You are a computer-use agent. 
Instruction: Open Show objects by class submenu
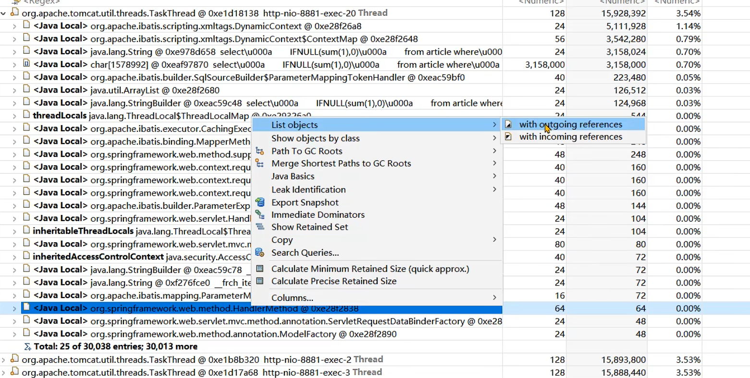[377, 138]
